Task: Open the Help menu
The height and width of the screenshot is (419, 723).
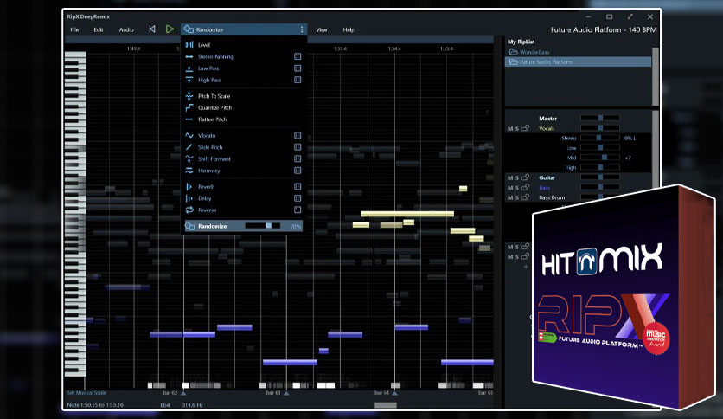Action: point(349,29)
